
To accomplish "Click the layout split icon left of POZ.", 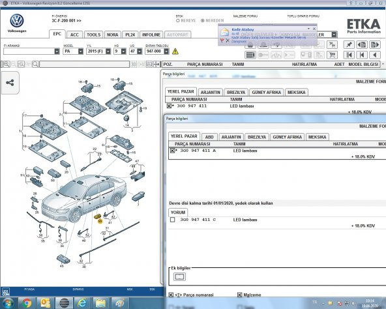I will [149, 65].
